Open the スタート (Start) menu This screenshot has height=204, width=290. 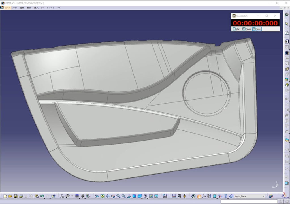(x=7, y=8)
